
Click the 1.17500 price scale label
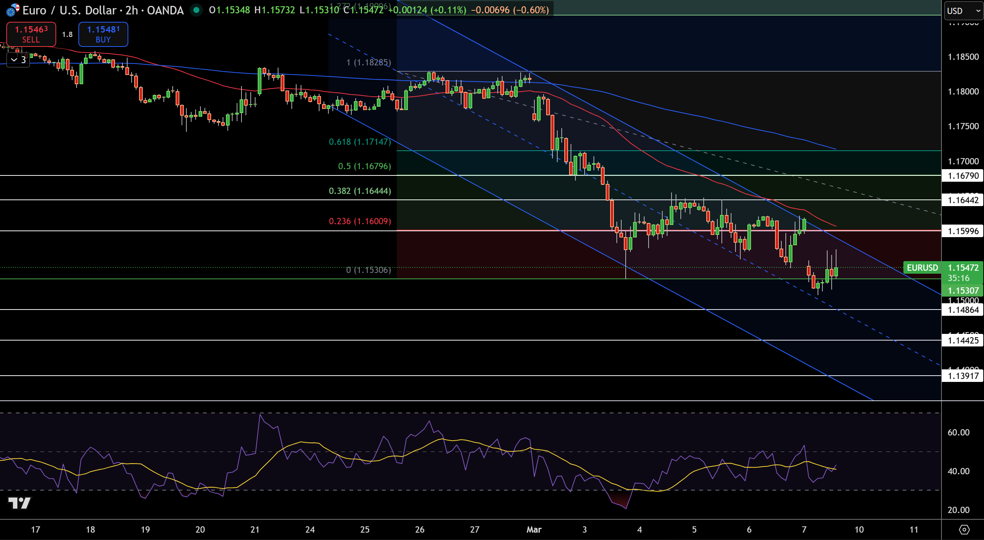click(963, 126)
